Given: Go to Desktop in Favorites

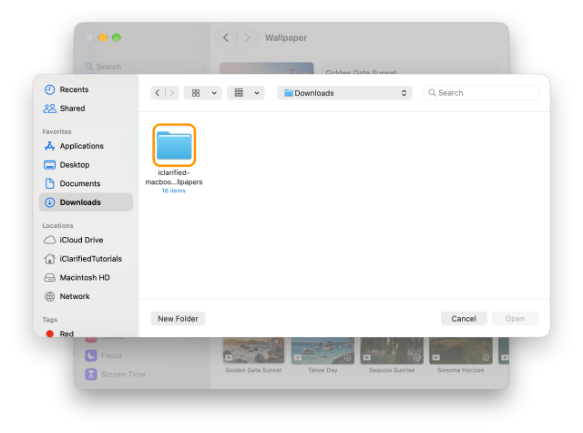Looking at the screenshot, I should 86,165.
